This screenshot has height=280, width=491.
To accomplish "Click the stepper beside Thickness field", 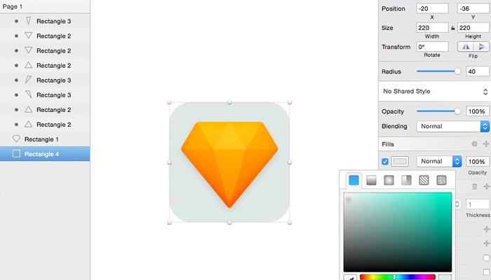I will pyautogui.click(x=457, y=204).
